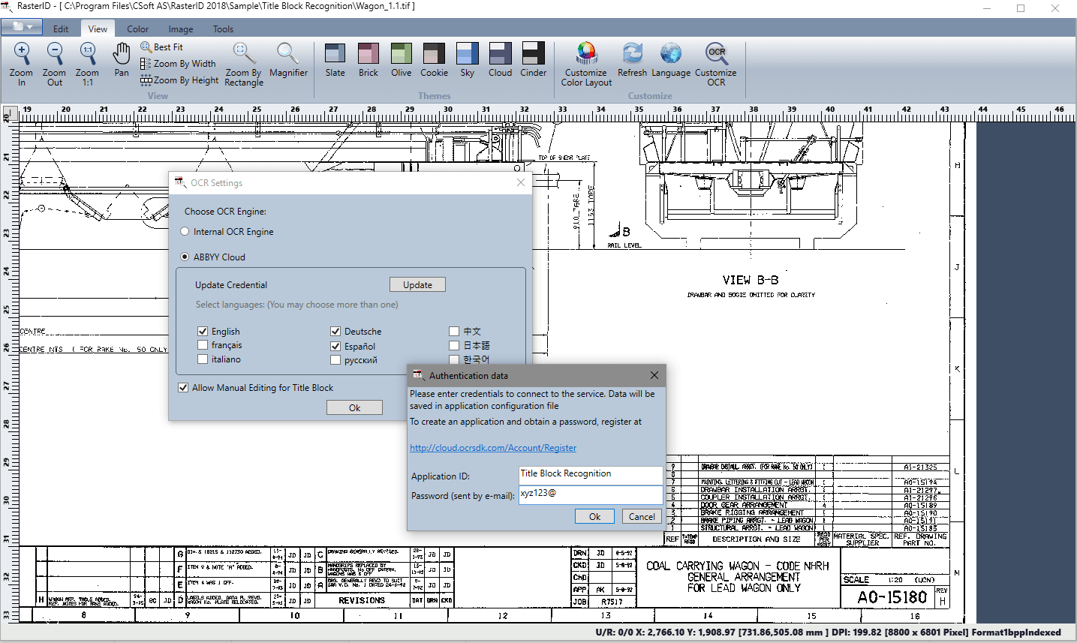Select the Pan hand tool
Image resolution: width=1077 pixels, height=643 pixels.
122,59
